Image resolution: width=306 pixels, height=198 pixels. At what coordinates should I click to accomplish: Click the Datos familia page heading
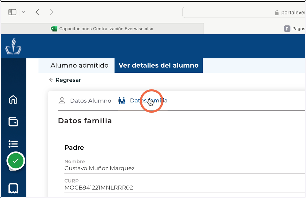click(85, 121)
